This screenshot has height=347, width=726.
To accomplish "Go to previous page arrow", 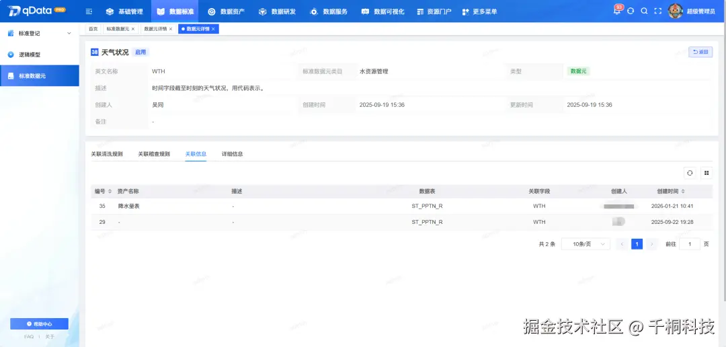I will [622, 244].
